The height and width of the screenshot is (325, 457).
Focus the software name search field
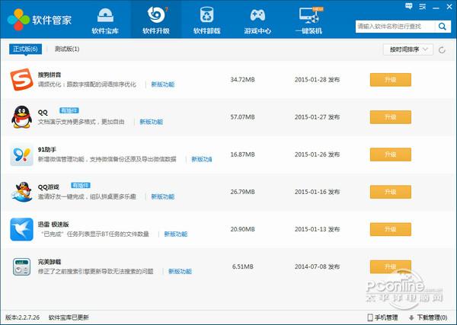tap(395, 27)
